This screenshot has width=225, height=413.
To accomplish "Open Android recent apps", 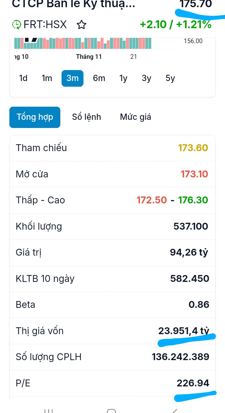I will click(x=49, y=410).
